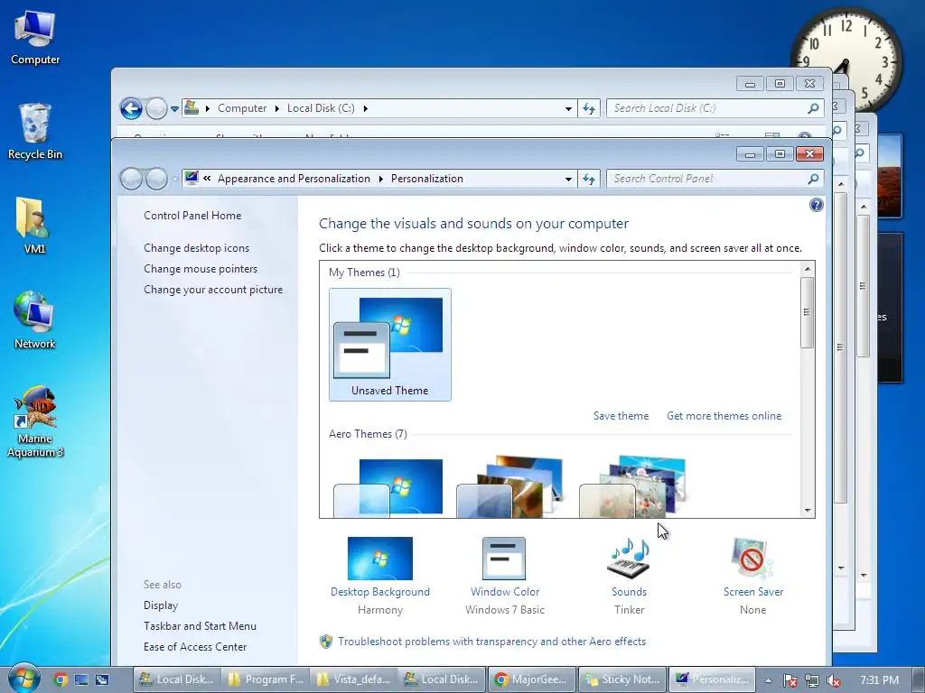The image size is (925, 693).
Task: Click the 7:31 PM taskbar clock
Action: [879, 680]
